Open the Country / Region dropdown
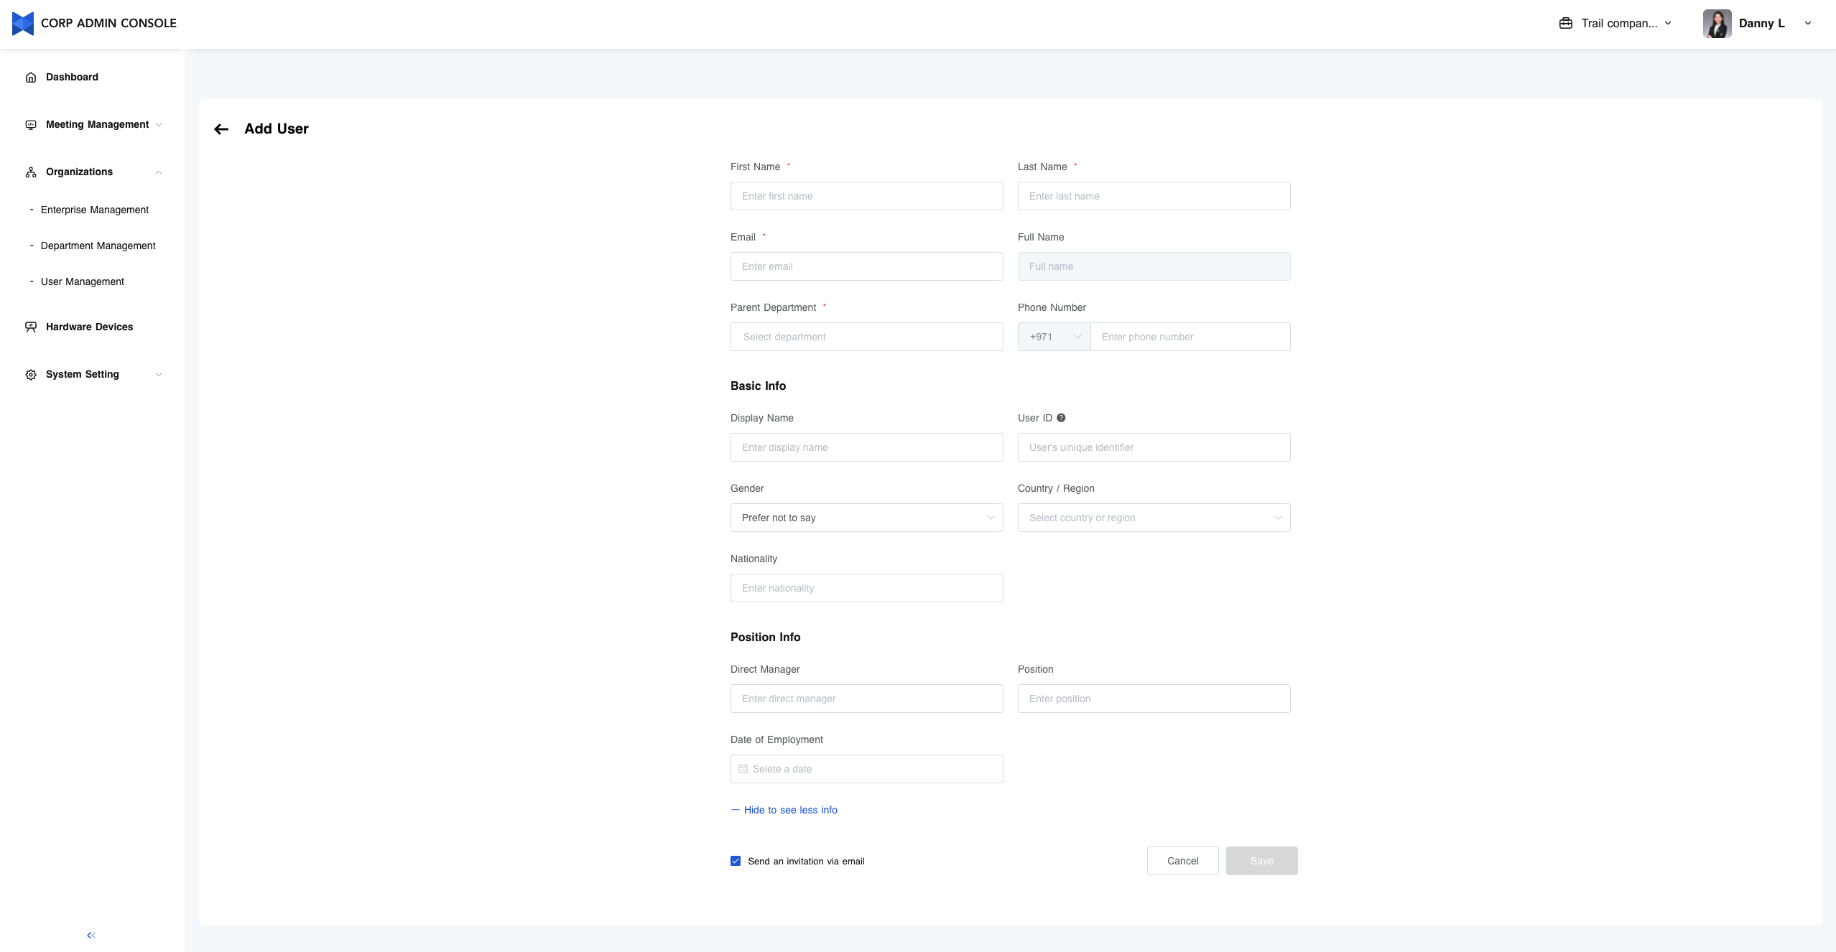 (1154, 518)
